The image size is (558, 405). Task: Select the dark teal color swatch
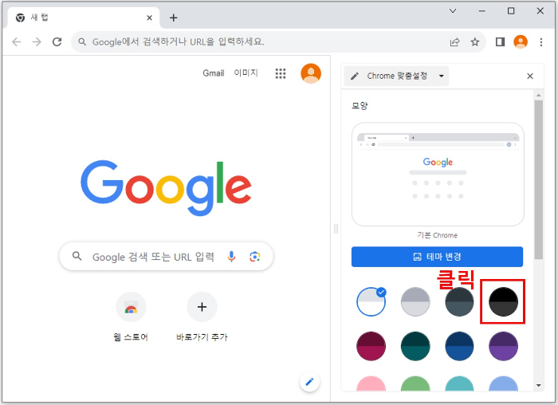pyautogui.click(x=415, y=346)
